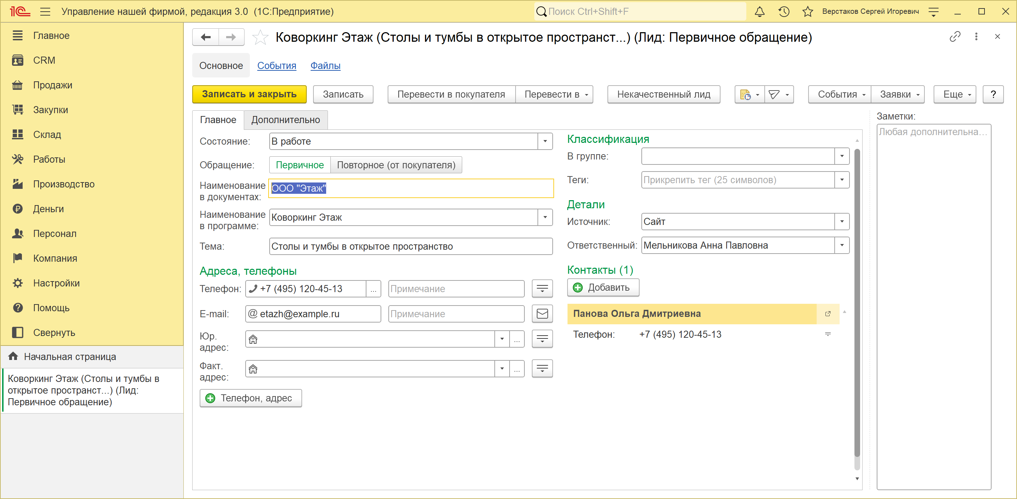Expand the Ответственный dropdown

pyautogui.click(x=842, y=245)
